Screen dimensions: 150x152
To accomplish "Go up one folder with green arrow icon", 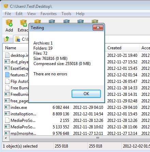I will [7, 39].
